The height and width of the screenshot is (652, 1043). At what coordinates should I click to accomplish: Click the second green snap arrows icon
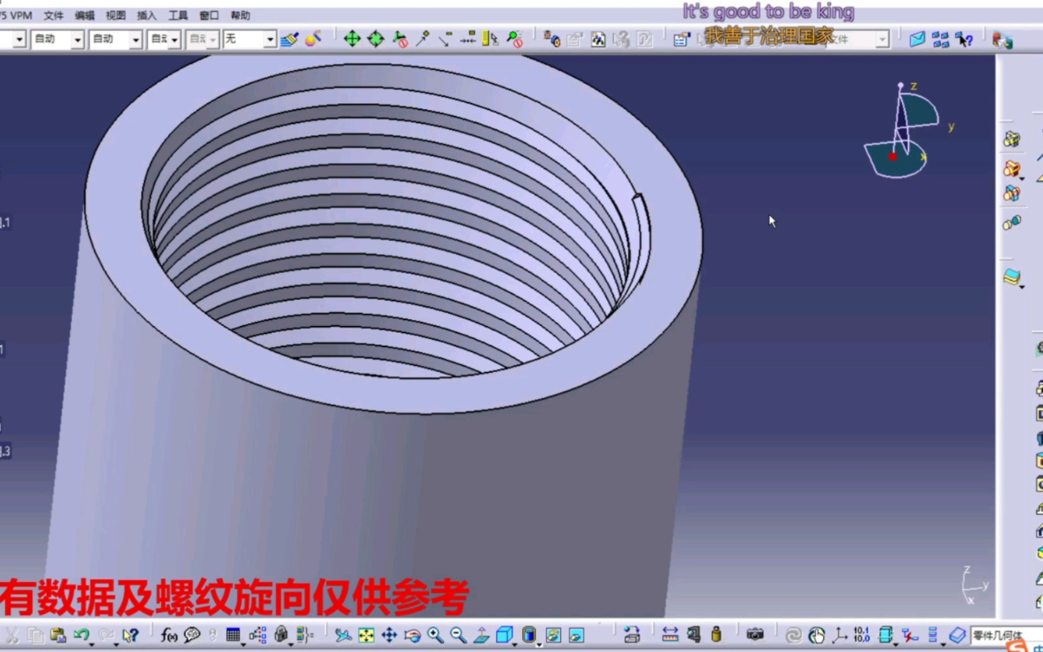[375, 39]
